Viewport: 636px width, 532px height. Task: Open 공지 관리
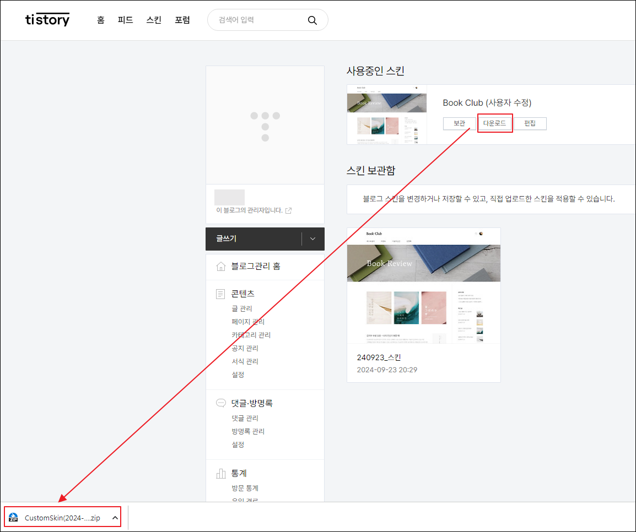(x=245, y=348)
